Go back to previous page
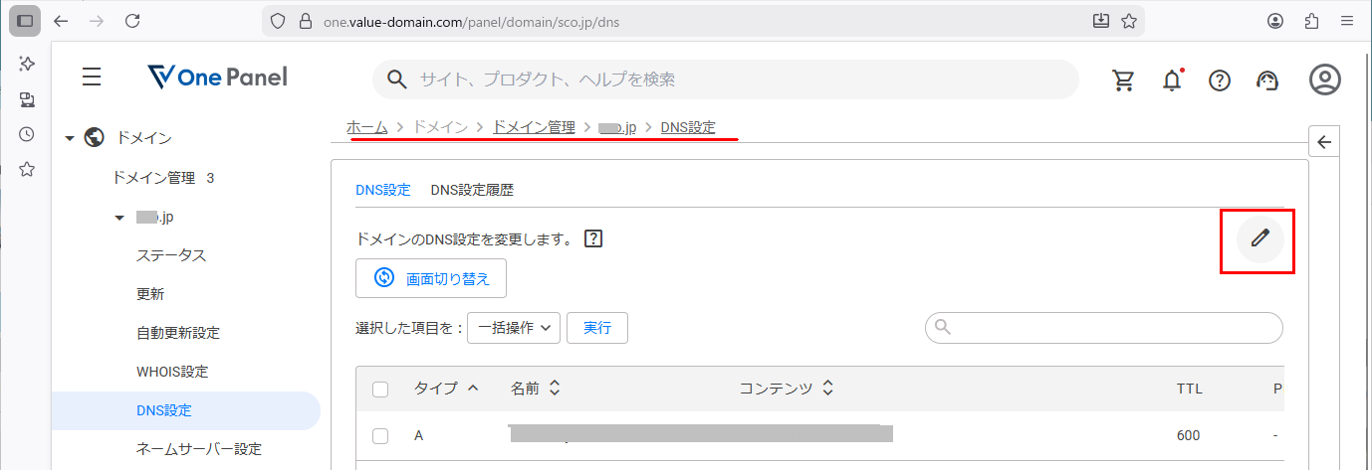The image size is (1372, 470). point(61,20)
